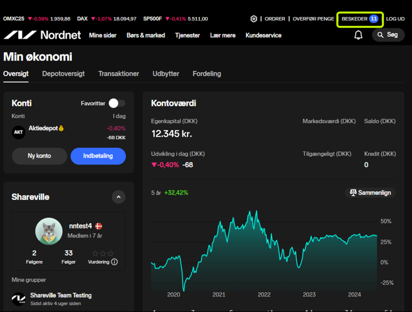Click the AKT account badge icon
The height and width of the screenshot is (312, 412).
(x=19, y=132)
